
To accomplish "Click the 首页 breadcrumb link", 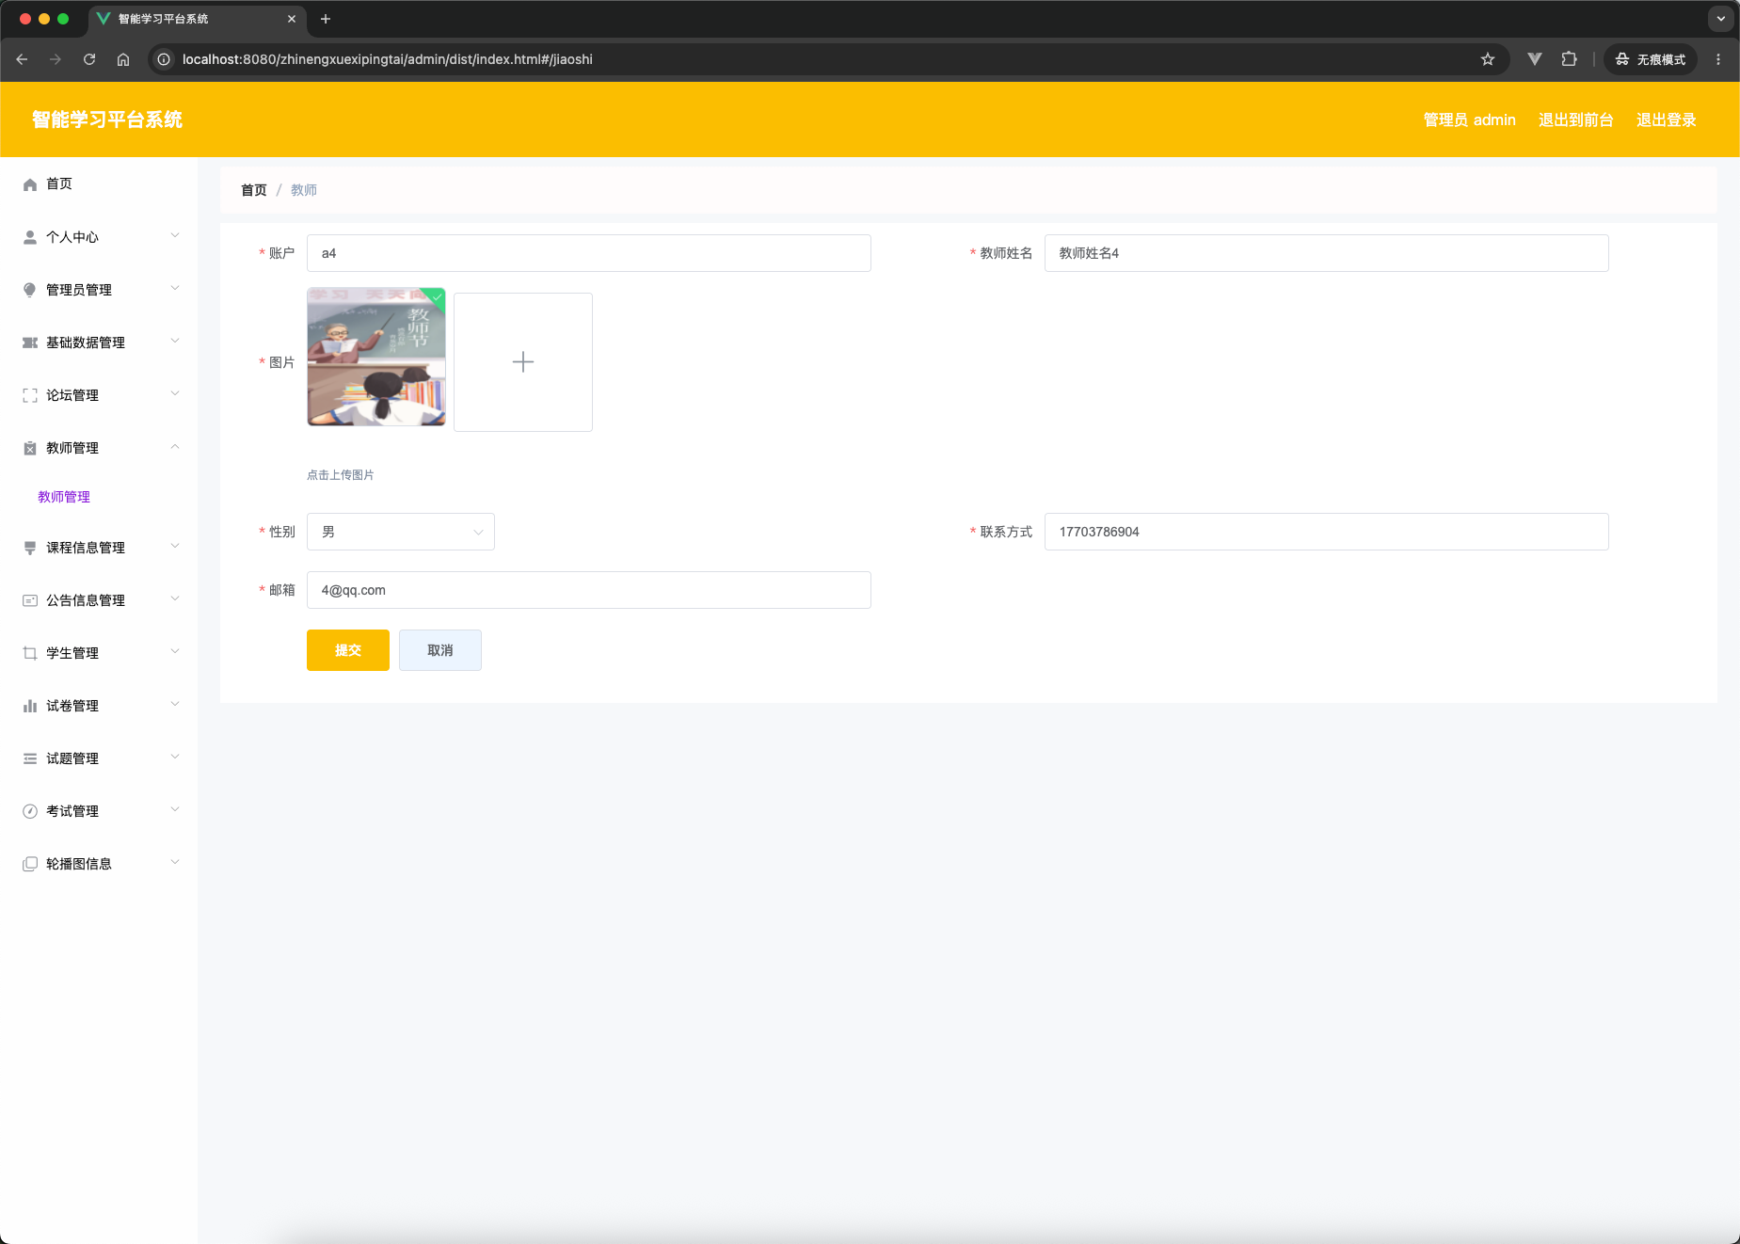I will 254,190.
